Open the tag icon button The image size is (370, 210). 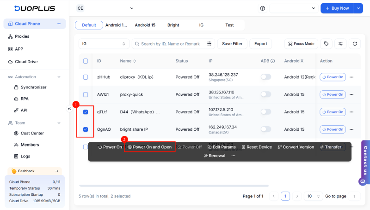(x=326, y=44)
